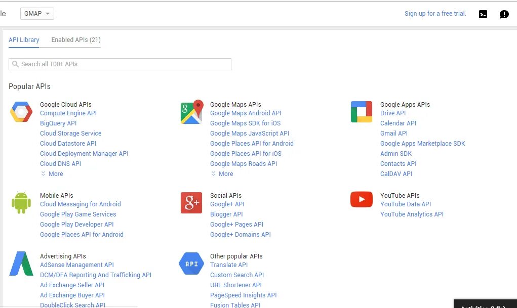Open Google+ Domains API link
This screenshot has width=517, height=308.
[x=241, y=235]
